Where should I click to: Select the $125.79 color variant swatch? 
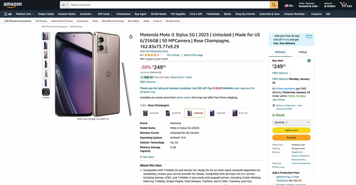coord(240,113)
